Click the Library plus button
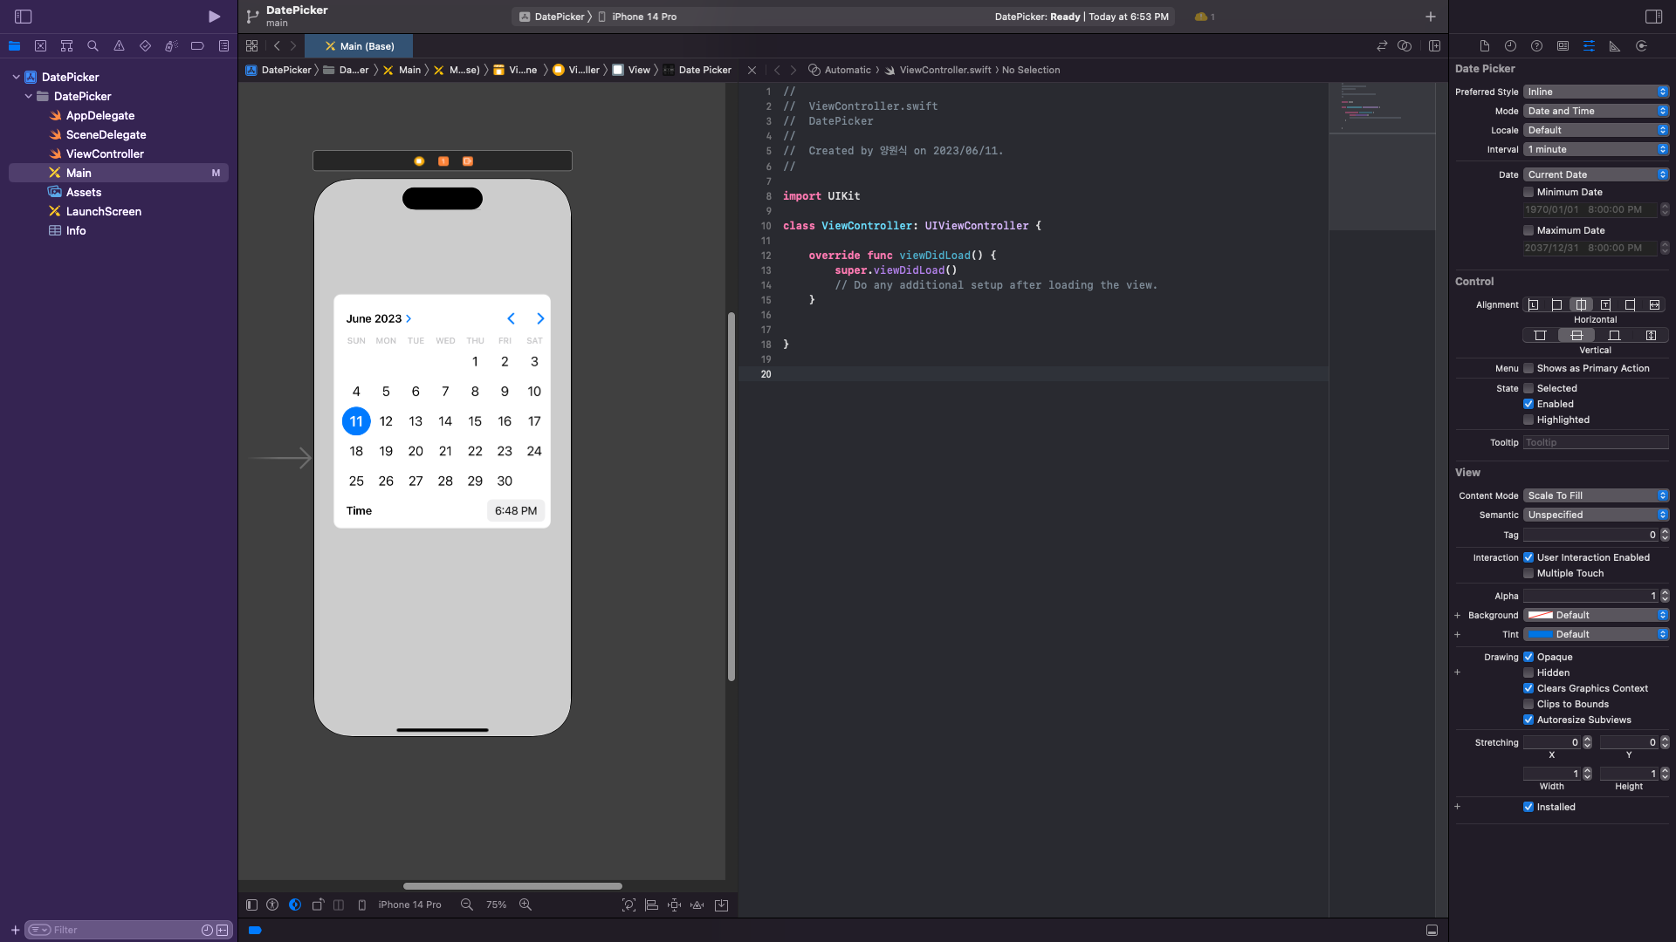The height and width of the screenshot is (942, 1676). (1430, 17)
